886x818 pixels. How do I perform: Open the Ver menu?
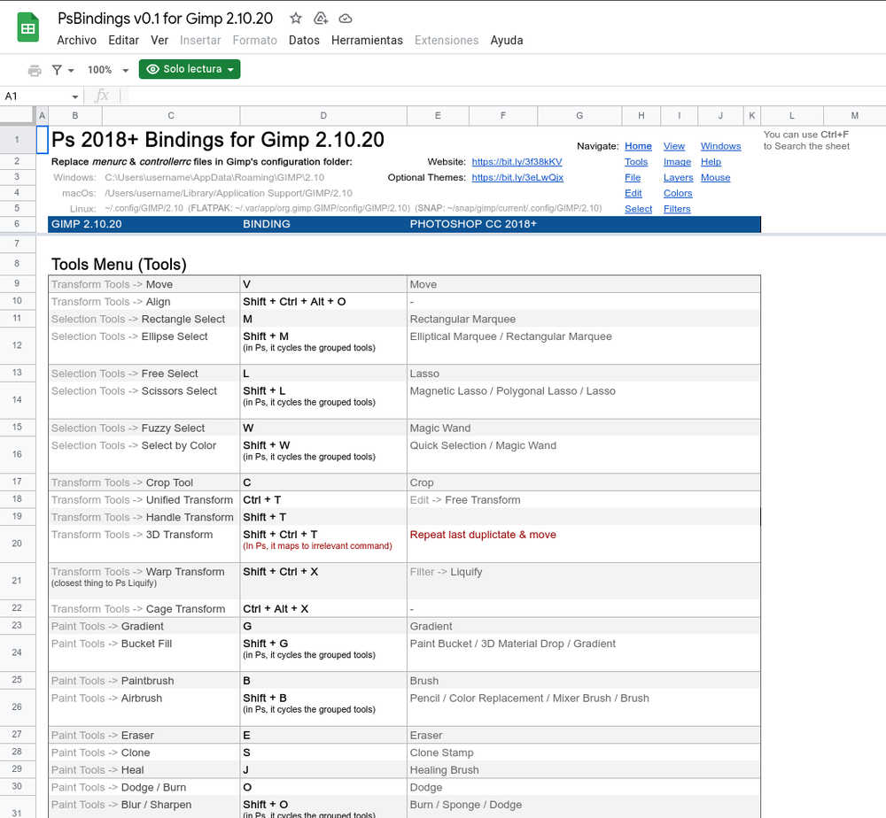[x=159, y=40]
